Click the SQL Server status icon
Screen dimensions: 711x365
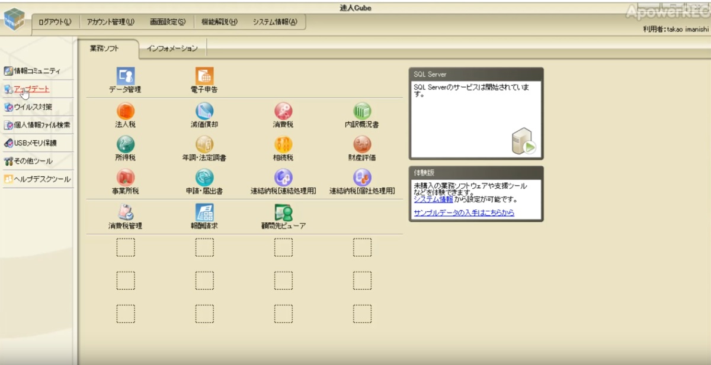(524, 142)
